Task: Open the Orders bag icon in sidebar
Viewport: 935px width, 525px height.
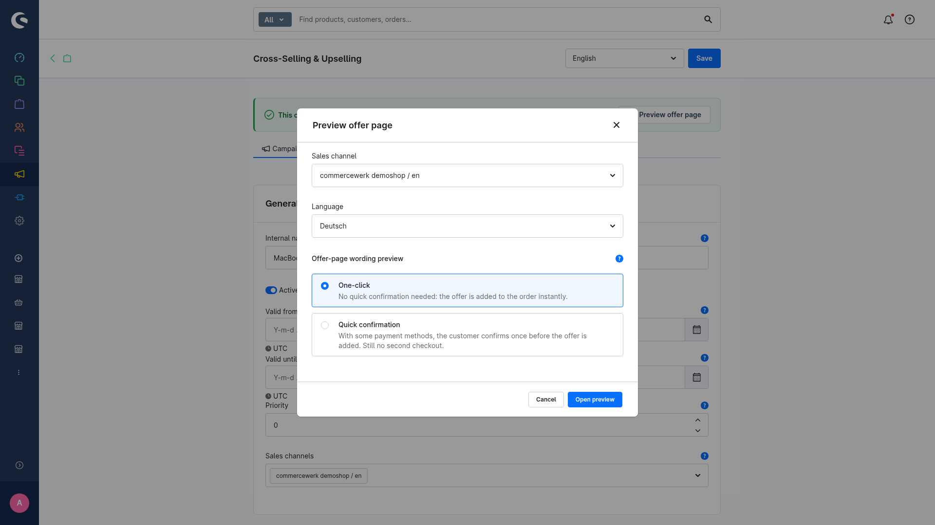Action: (x=19, y=104)
